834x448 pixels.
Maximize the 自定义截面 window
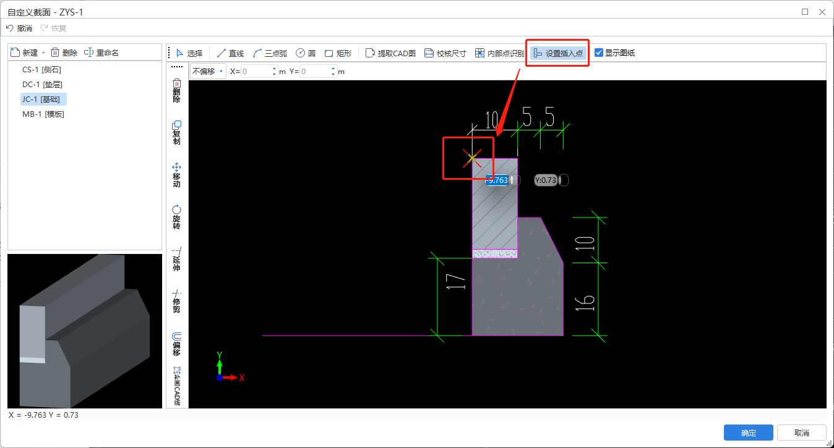[x=805, y=11]
